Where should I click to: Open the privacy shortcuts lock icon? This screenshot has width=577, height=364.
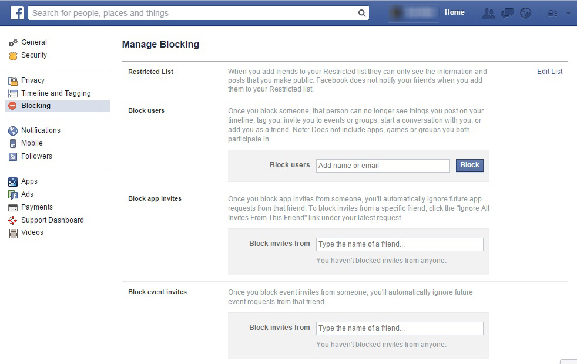[552, 12]
